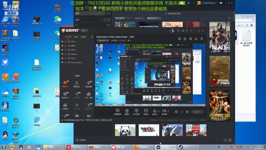This screenshot has width=266, height=150.
Task: Open Windows Start button
Action: 4,147
